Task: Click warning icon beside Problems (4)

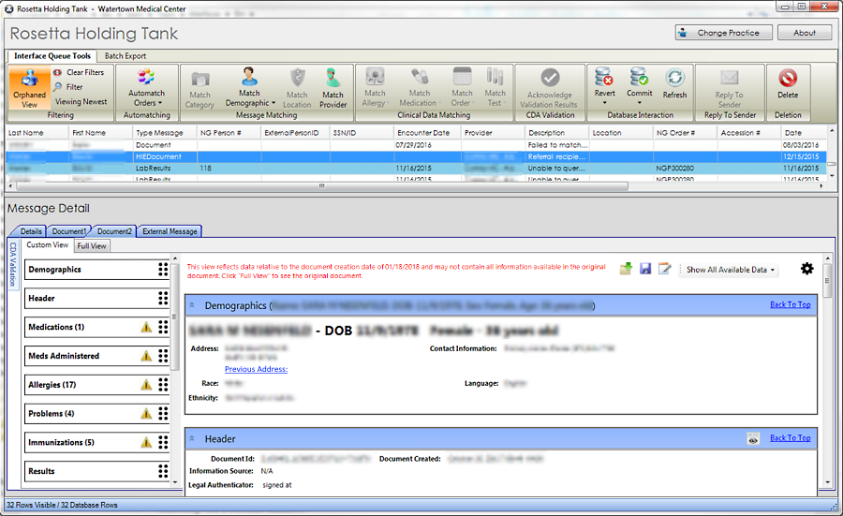Action: (146, 413)
